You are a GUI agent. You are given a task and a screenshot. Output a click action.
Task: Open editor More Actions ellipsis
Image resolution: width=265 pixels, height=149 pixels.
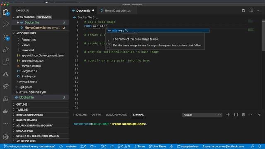259,10
